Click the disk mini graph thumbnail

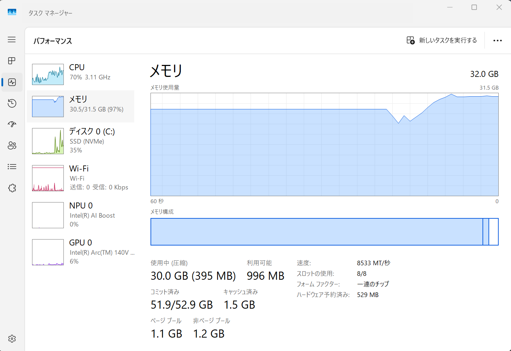(48, 141)
